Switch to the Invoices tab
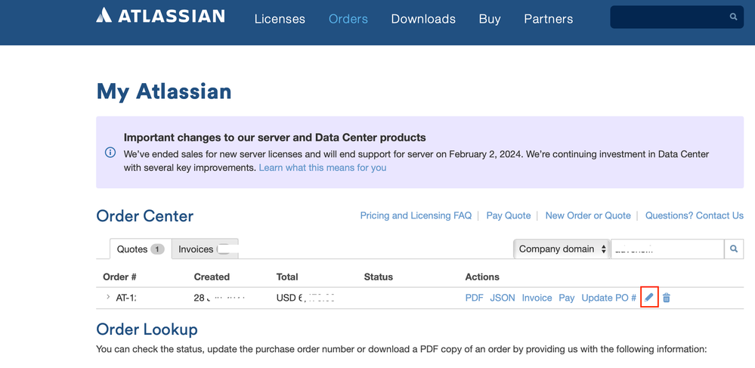This screenshot has height=368, width=755. point(205,249)
